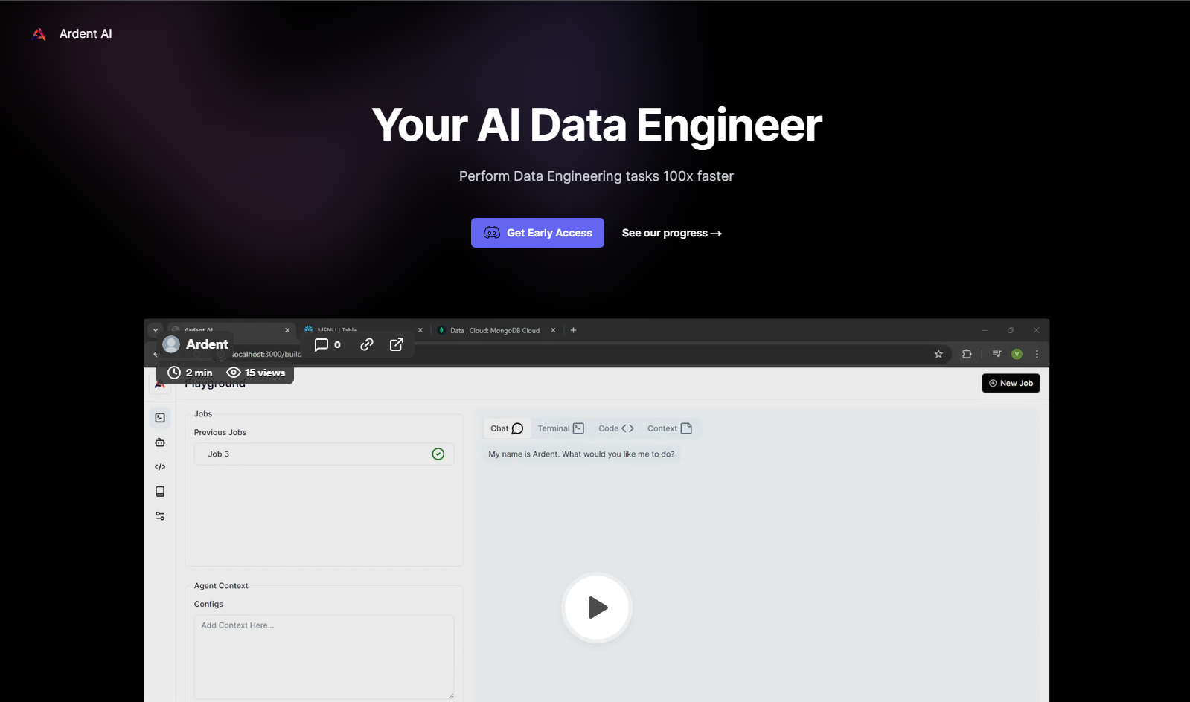Click the New Job button

[x=1011, y=383]
